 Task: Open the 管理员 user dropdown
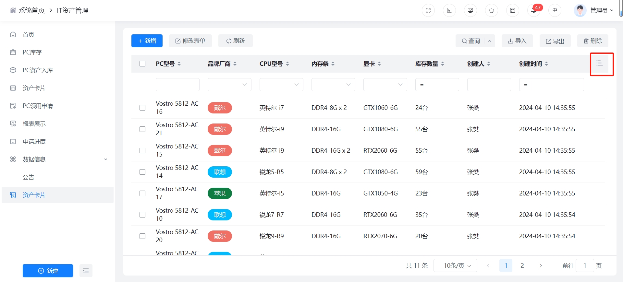coord(602,10)
